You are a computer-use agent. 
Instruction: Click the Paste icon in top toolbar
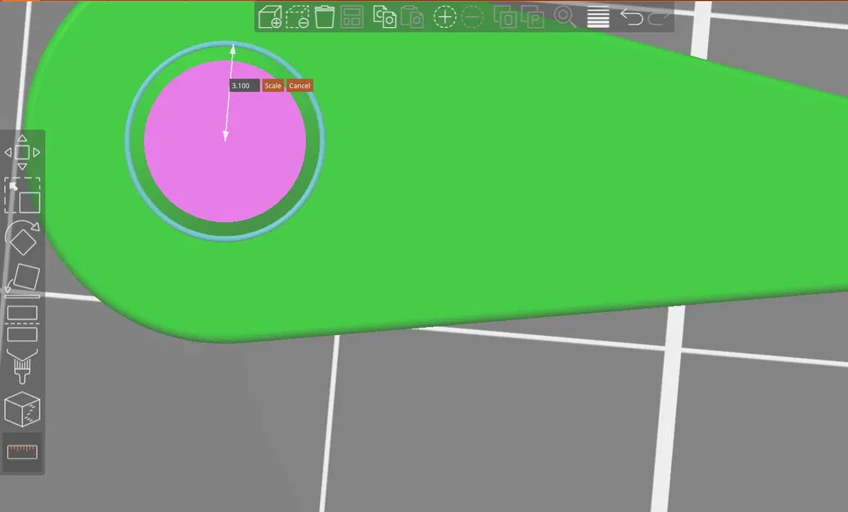coord(412,16)
